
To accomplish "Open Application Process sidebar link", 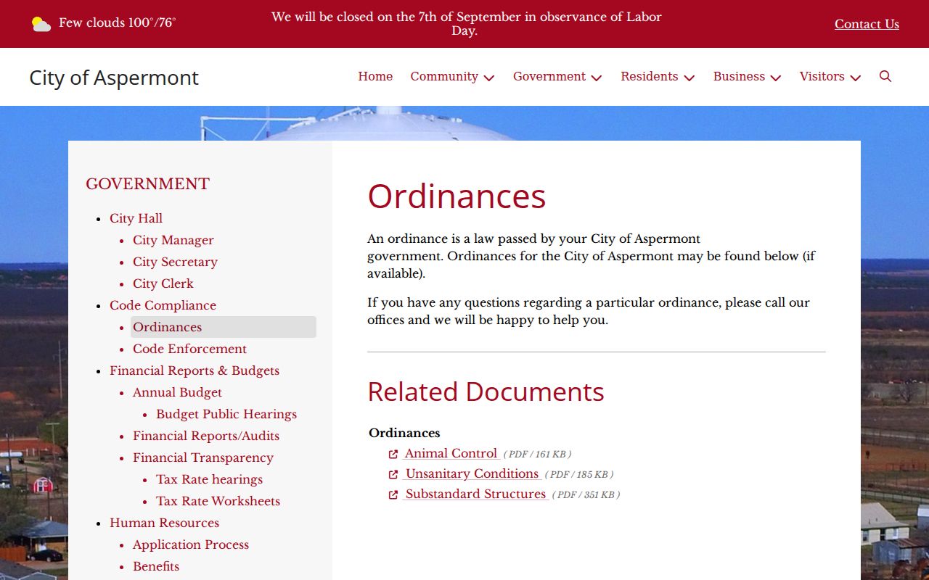I will pyautogui.click(x=191, y=544).
